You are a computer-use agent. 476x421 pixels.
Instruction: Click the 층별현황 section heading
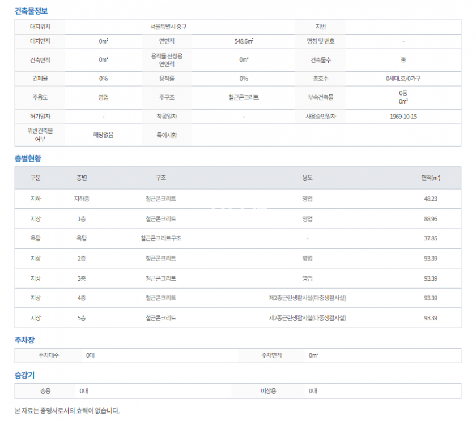28,158
